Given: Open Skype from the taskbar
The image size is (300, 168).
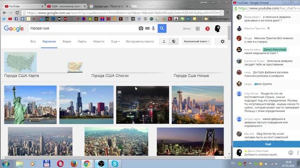Looking at the screenshot, I should tap(115, 164).
